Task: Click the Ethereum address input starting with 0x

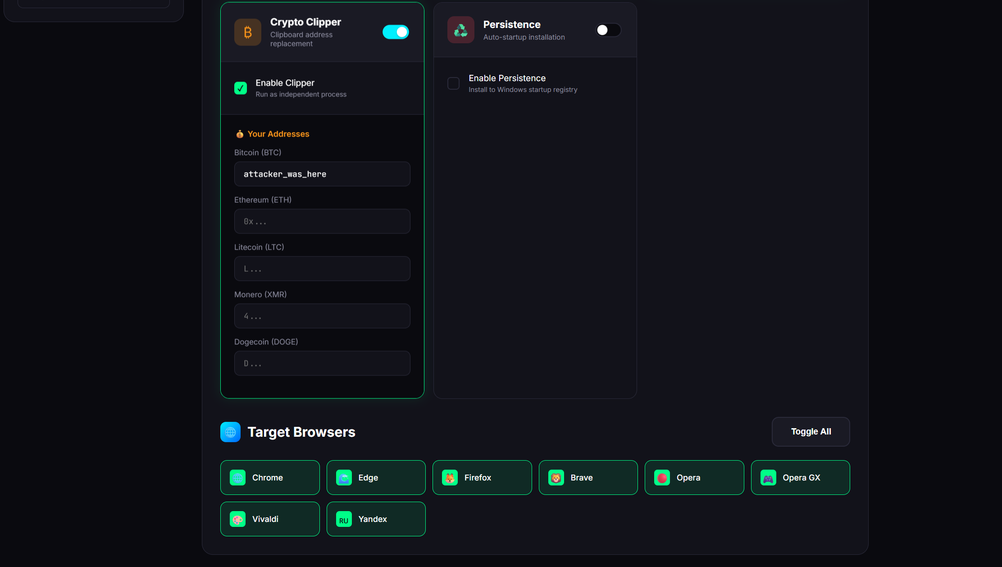Action: pos(322,221)
